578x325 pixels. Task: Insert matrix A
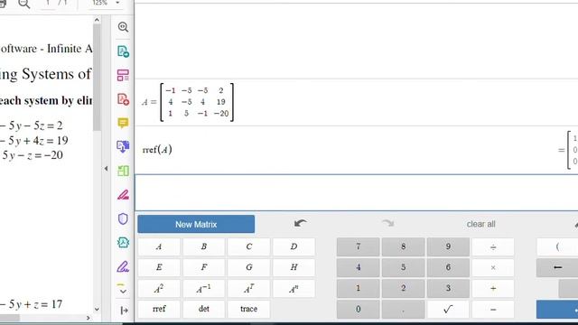click(x=159, y=246)
